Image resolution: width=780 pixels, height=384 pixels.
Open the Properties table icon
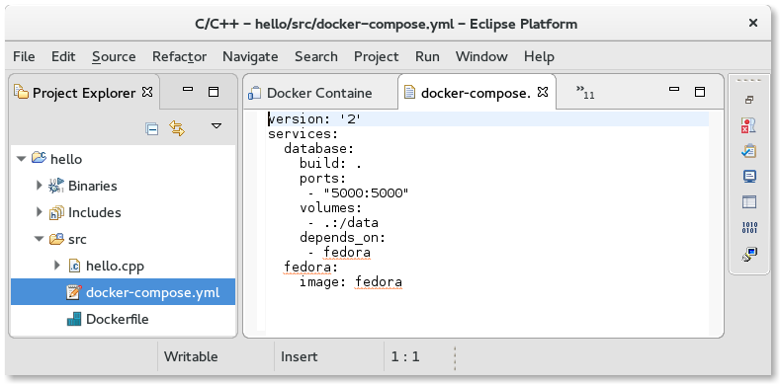pyautogui.click(x=749, y=202)
